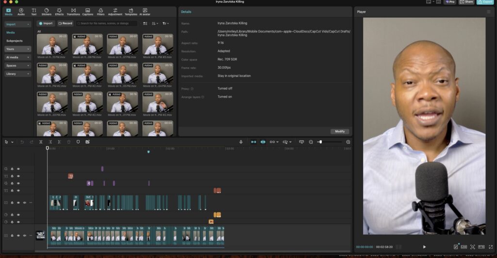Viewport: 497px width, 258px height.
Task: Expand the Spaces dropdown
Action: point(17,65)
